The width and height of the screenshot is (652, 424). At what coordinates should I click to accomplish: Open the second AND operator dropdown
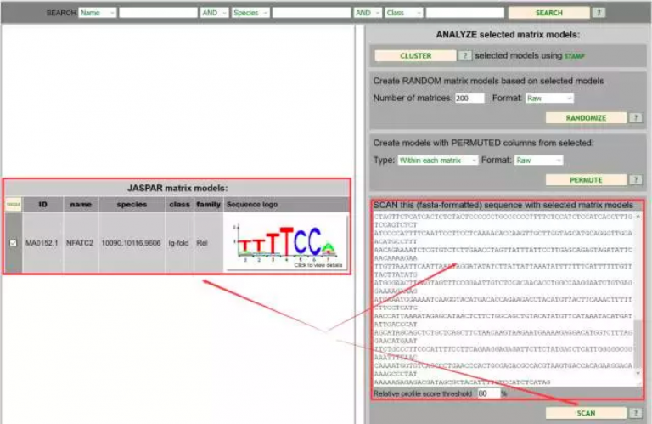point(368,13)
